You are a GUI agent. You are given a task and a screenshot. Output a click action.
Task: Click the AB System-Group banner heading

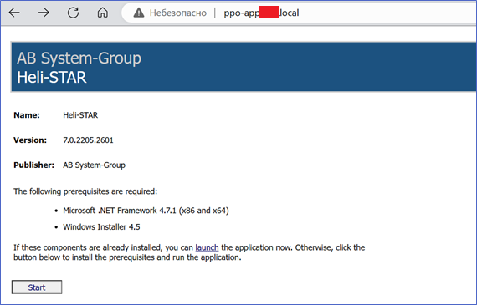coord(79,58)
